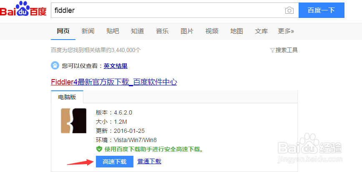This screenshot has height=172, width=362.
Task: Click the result count text 3,440,000个
Action: pos(126,50)
